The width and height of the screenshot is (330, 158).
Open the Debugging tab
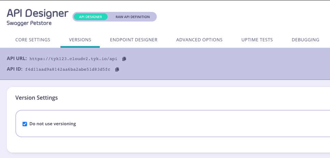coord(305,40)
